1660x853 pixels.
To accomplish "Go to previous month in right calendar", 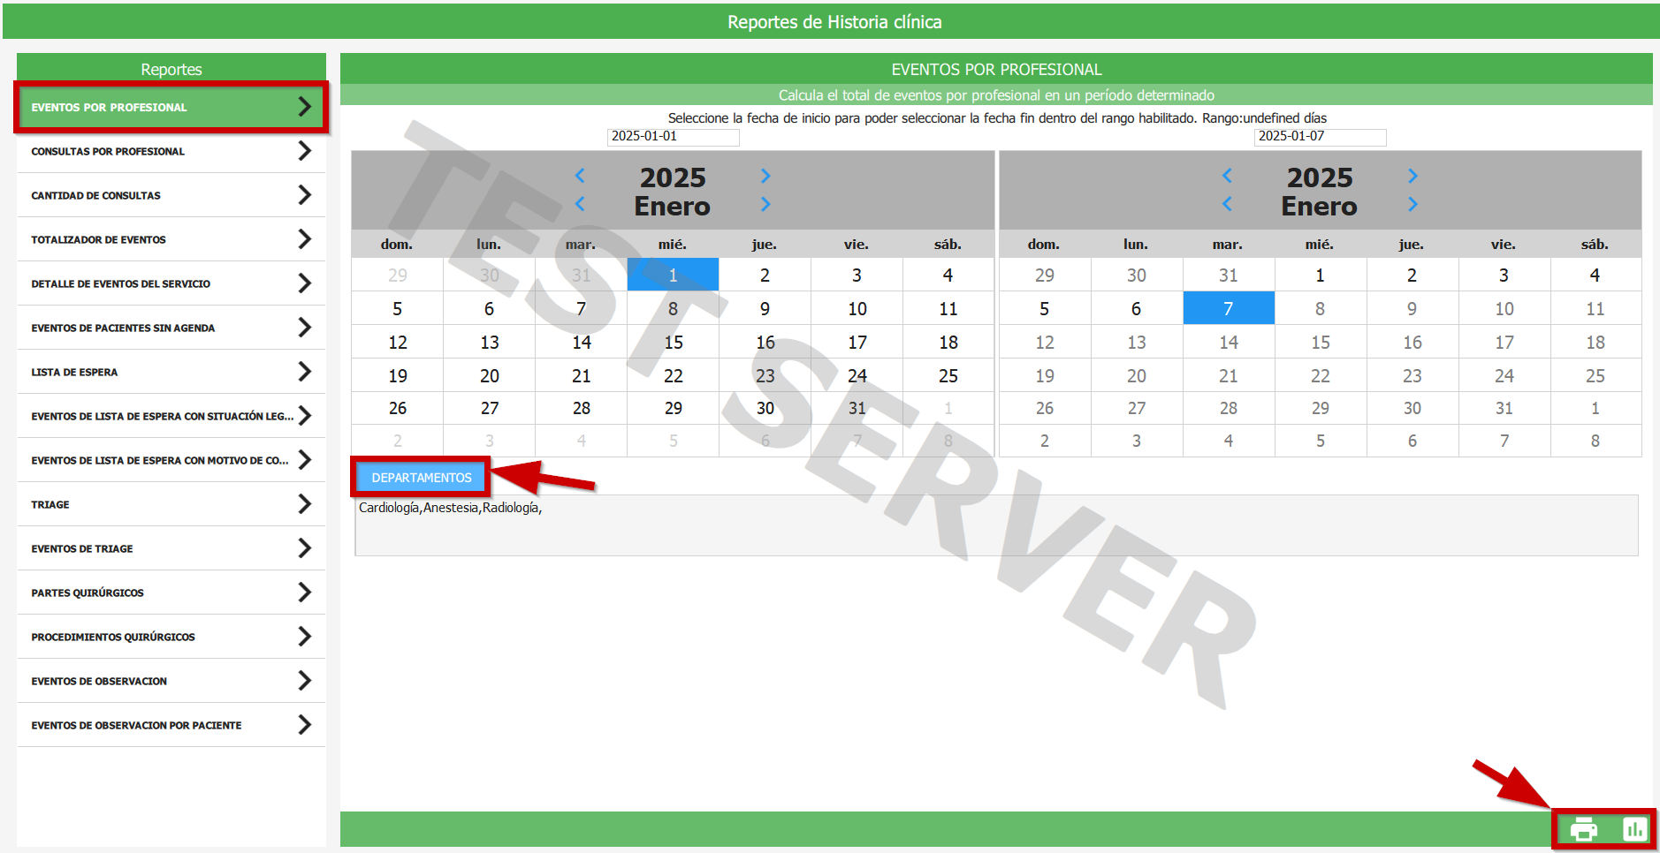I will (x=1227, y=205).
